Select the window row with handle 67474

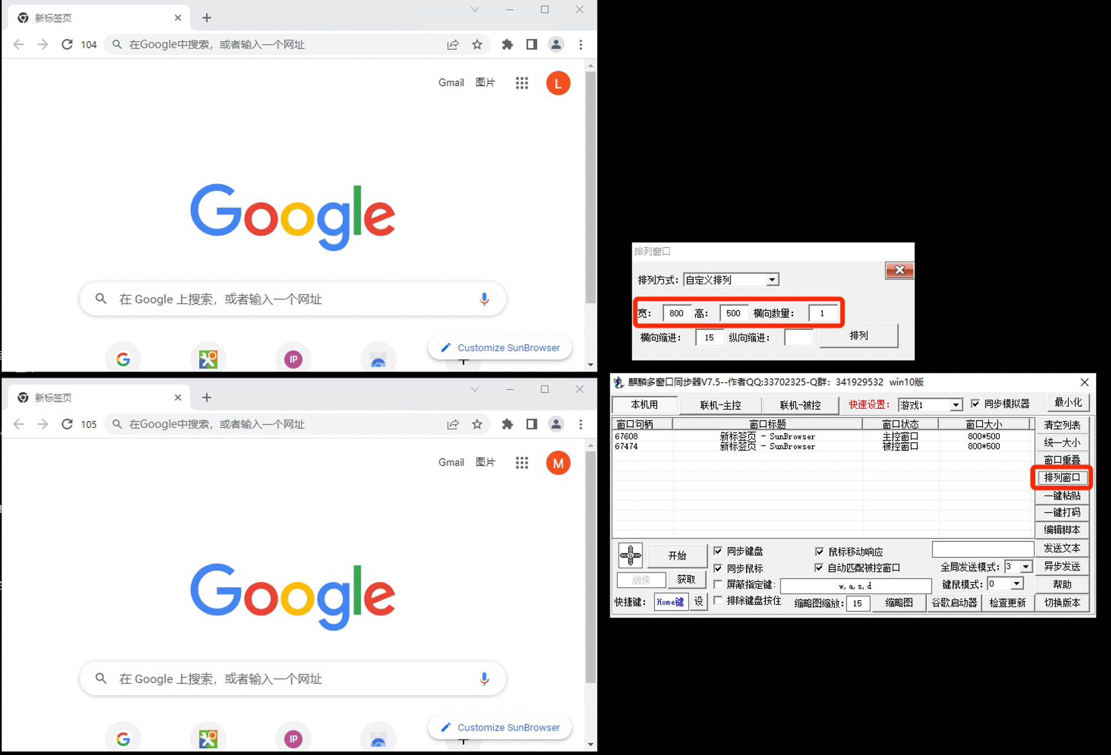823,446
